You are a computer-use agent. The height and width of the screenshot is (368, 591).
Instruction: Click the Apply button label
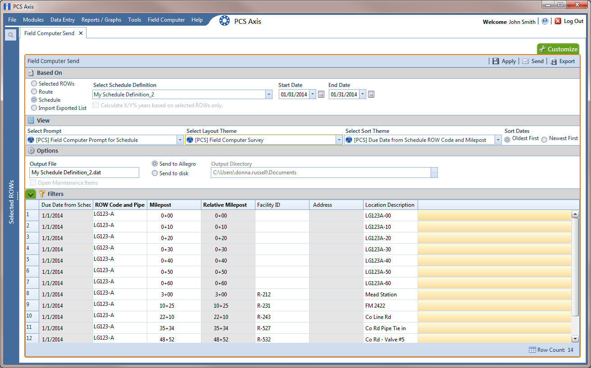click(509, 61)
